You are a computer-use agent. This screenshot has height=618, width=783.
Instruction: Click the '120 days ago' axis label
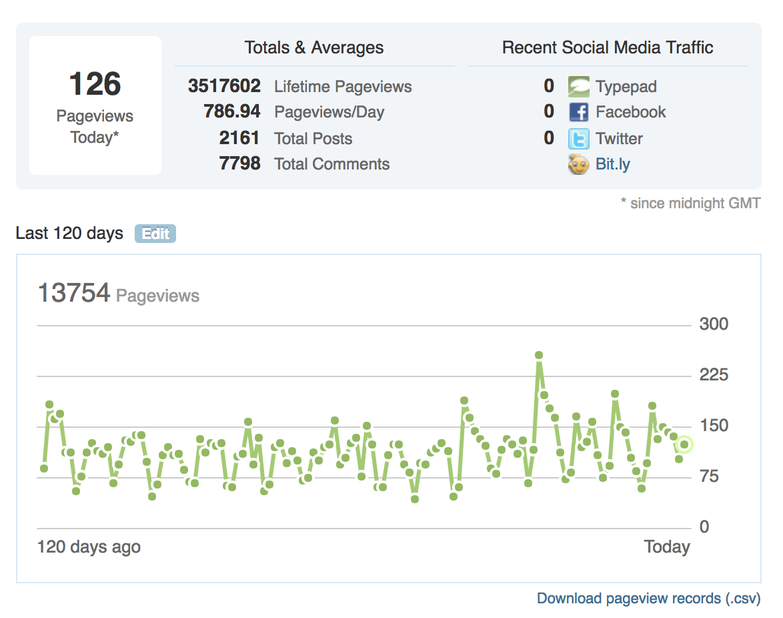[89, 547]
